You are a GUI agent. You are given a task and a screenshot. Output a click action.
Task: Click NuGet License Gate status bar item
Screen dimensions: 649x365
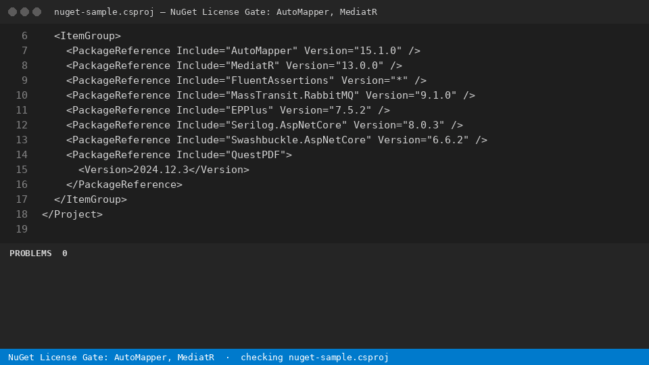click(111, 357)
